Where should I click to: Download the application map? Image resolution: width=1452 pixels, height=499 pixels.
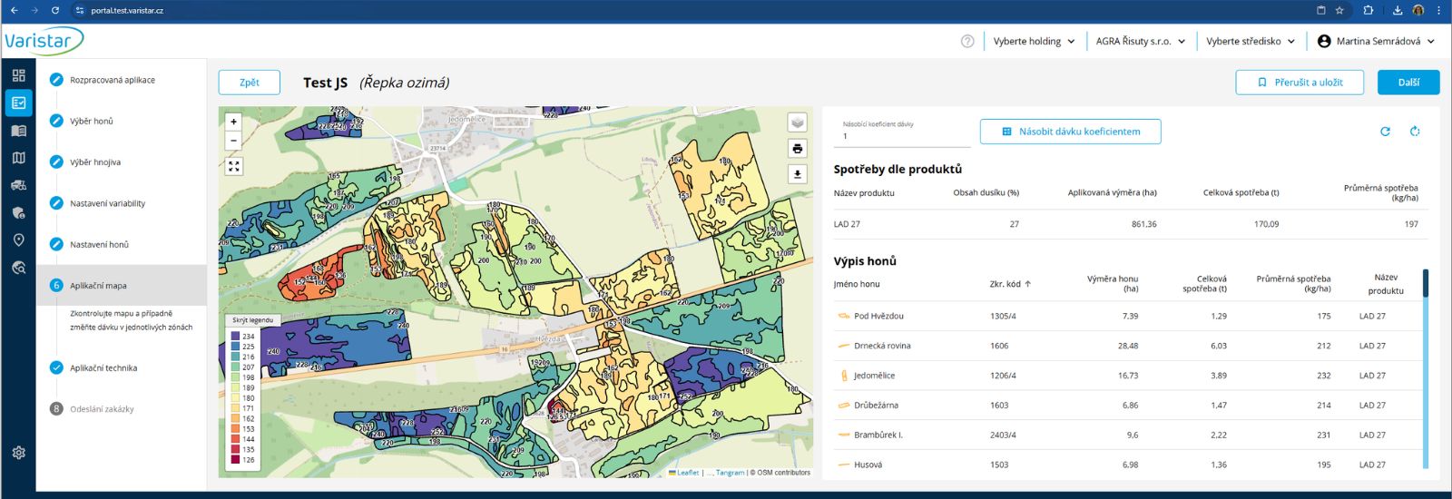(797, 174)
